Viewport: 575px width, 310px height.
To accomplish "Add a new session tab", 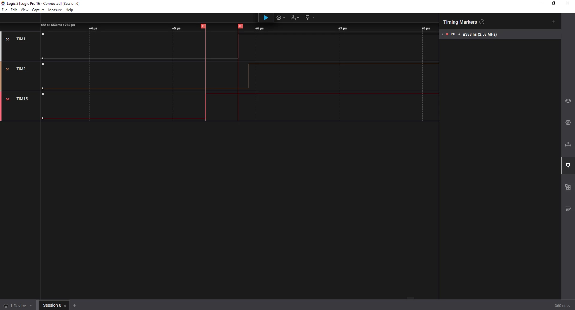I will (x=74, y=306).
